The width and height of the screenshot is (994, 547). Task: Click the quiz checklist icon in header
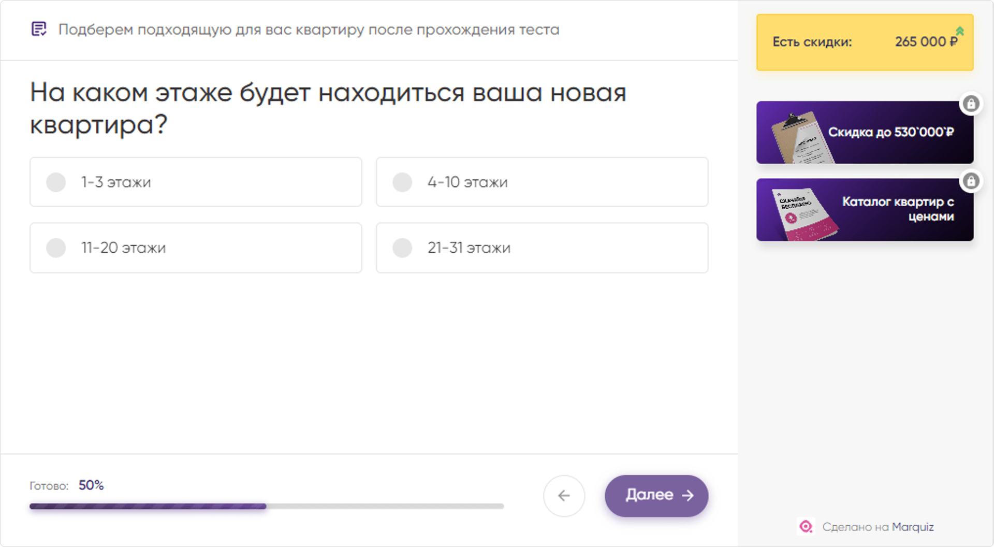point(39,29)
